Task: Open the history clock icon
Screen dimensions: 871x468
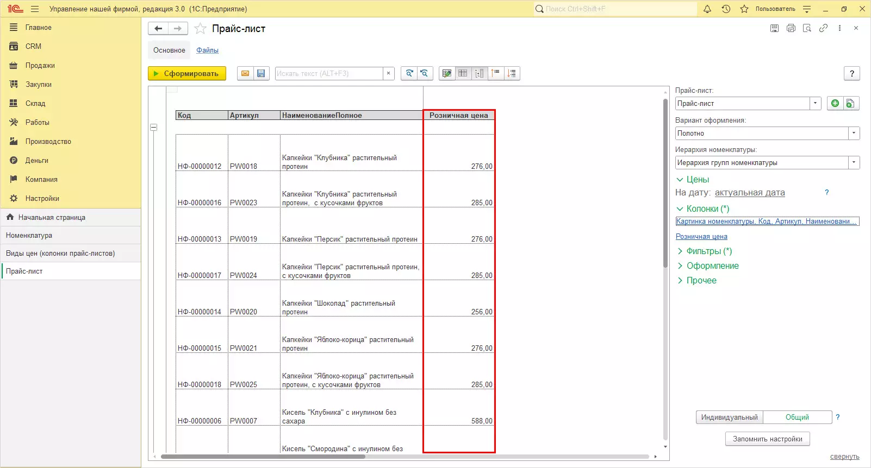Action: (x=726, y=9)
